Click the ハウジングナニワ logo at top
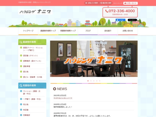The height and width of the screenshot is (117, 156). tap(35, 12)
